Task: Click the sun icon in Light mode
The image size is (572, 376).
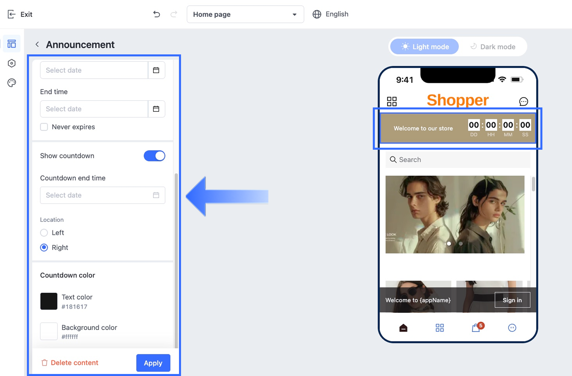Action: pos(405,47)
